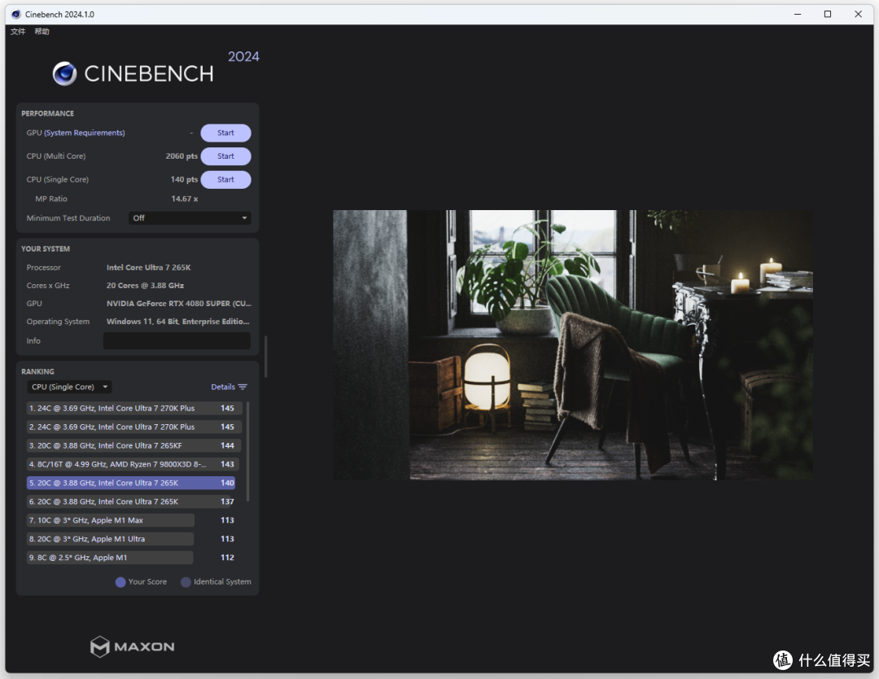This screenshot has width=879, height=679.
Task: Start the GPU benchmark
Action: tap(226, 133)
